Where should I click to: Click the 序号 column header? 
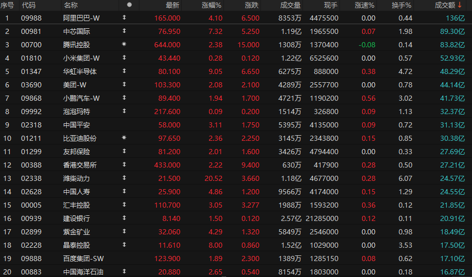pyautogui.click(x=7, y=5)
